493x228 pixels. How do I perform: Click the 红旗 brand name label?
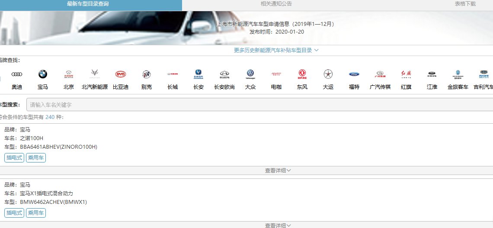406,87
